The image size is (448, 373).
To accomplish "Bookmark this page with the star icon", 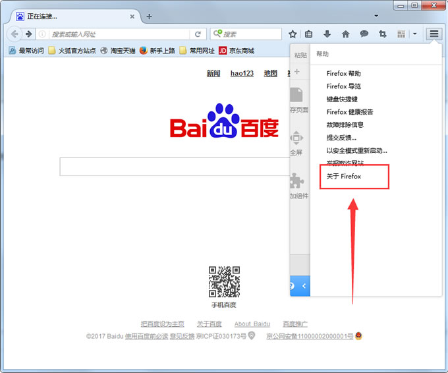I will (x=293, y=34).
